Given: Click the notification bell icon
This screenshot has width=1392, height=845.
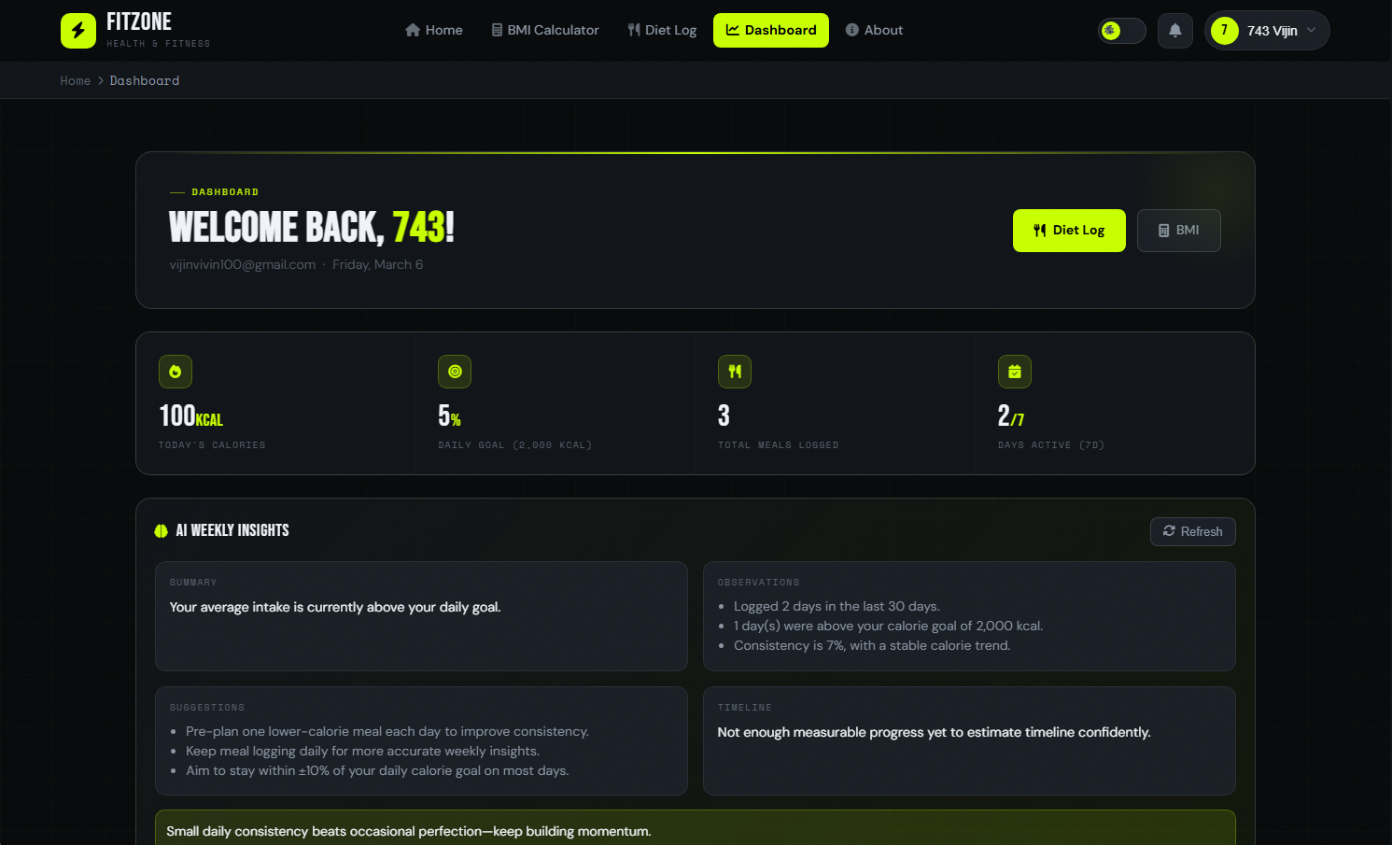Looking at the screenshot, I should 1174,31.
